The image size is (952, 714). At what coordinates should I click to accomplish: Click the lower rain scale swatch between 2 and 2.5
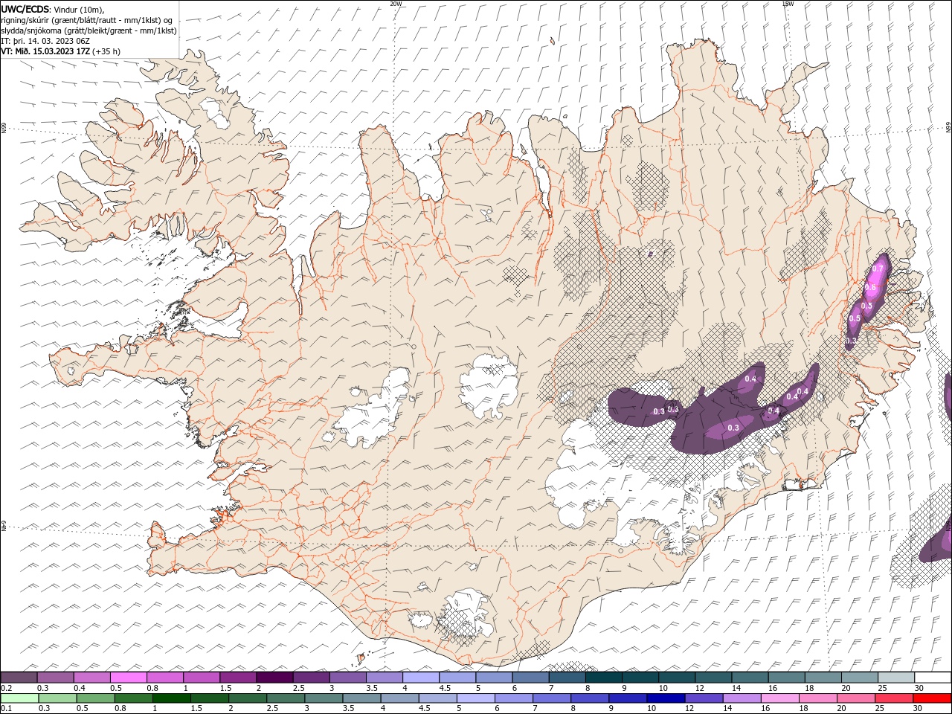tap(247, 698)
